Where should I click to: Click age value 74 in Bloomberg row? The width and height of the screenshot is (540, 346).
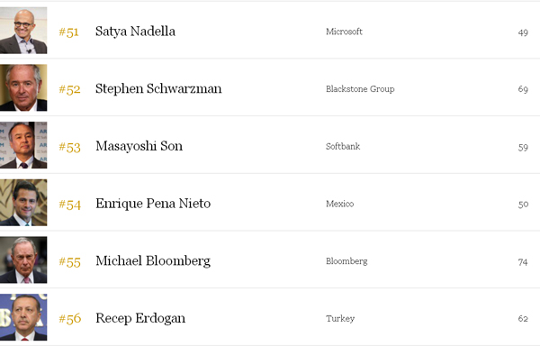coord(523,262)
